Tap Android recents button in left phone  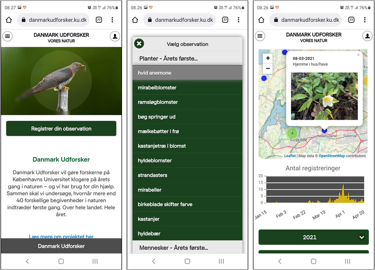[95, 261]
